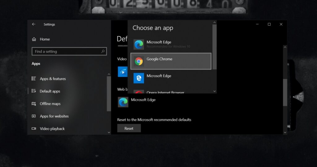Screen dimensions: 317x167
Task: Go back using the Settings back arrow
Action: click(34, 24)
